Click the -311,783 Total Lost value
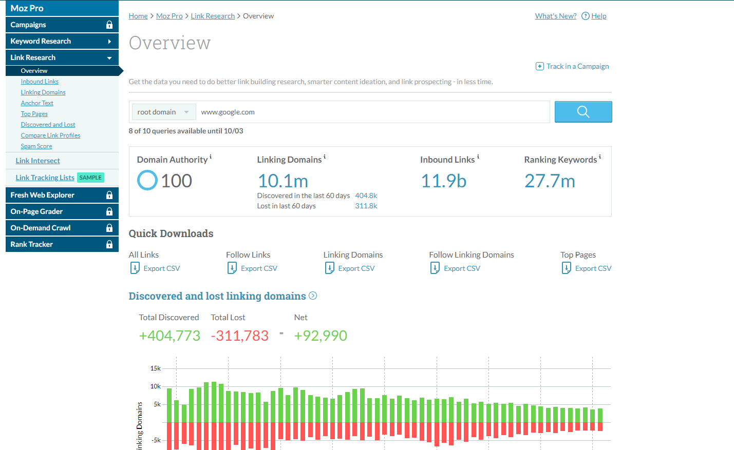Screen dimensions: 734x450 click(x=240, y=336)
